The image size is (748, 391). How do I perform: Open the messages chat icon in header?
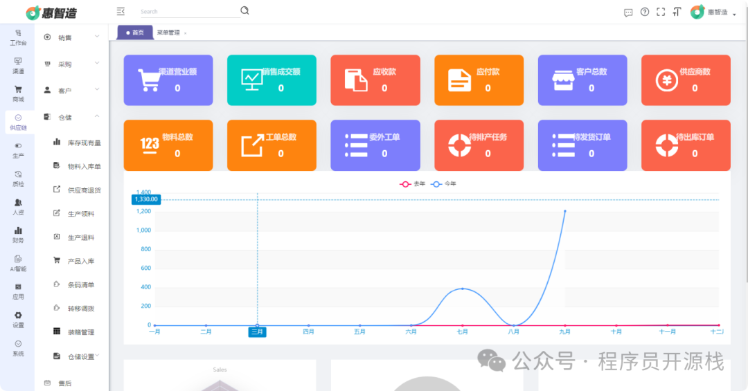click(628, 12)
